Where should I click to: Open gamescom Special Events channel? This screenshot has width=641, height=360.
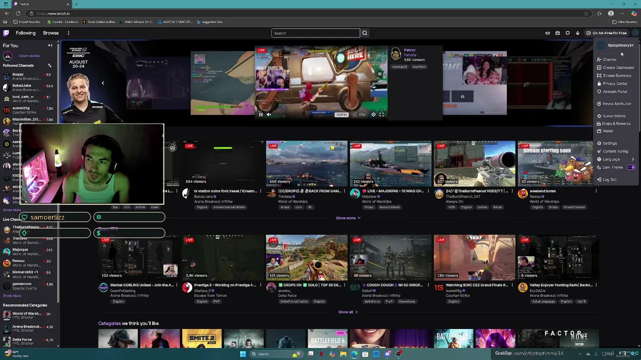[x=29, y=286]
